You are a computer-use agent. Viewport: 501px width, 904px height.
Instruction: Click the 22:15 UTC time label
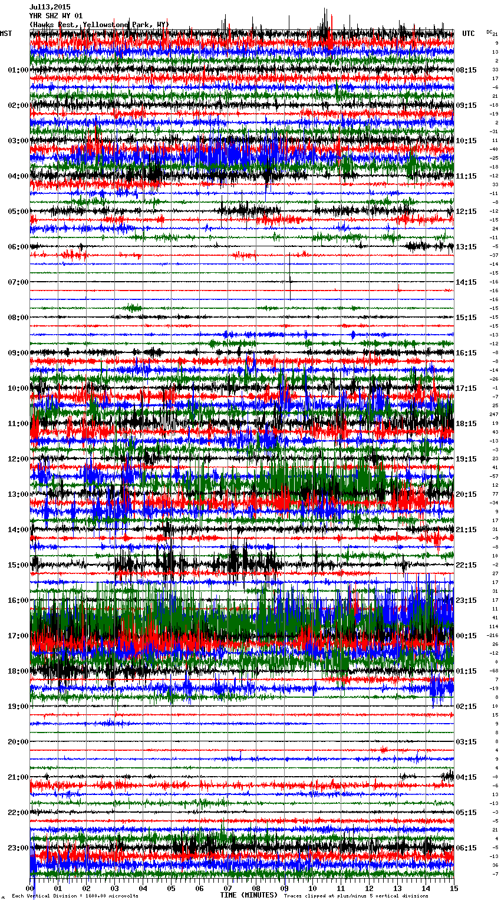point(466,565)
